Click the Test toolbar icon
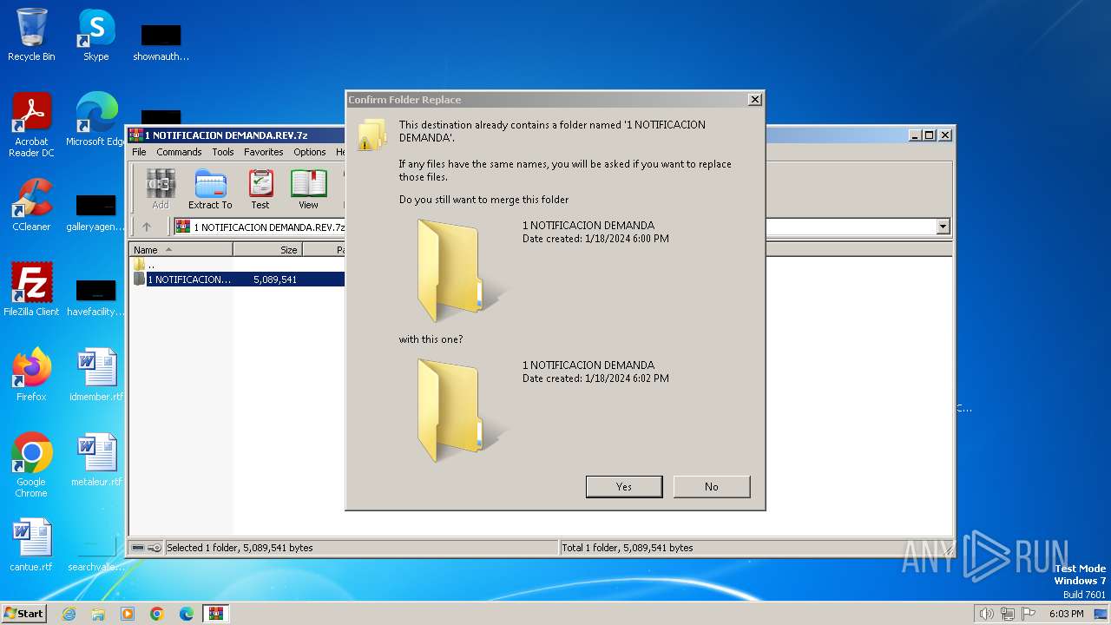Image resolution: width=1111 pixels, height=625 pixels. pos(260,189)
